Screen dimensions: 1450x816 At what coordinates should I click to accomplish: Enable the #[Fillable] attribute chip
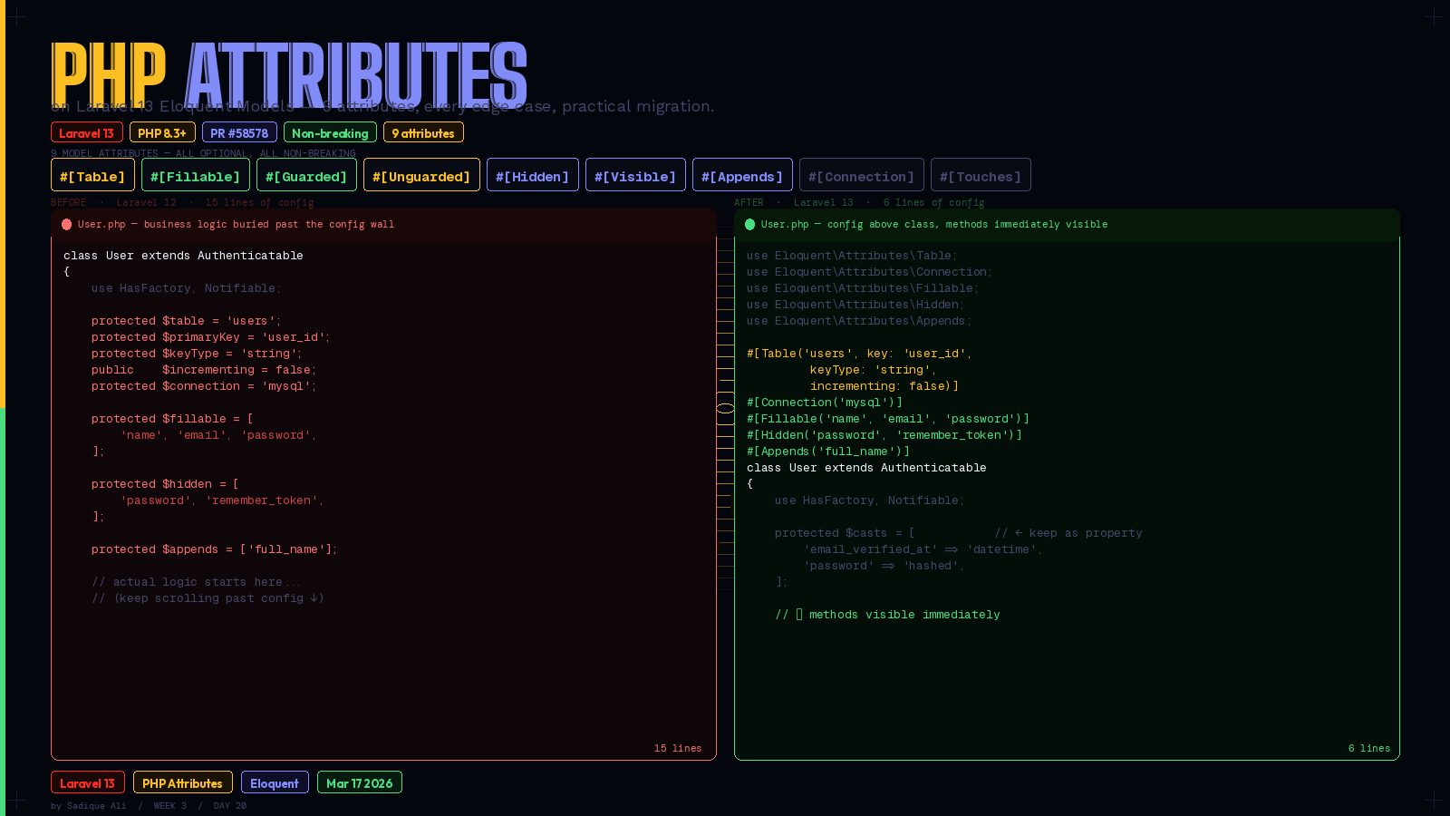pyautogui.click(x=195, y=175)
